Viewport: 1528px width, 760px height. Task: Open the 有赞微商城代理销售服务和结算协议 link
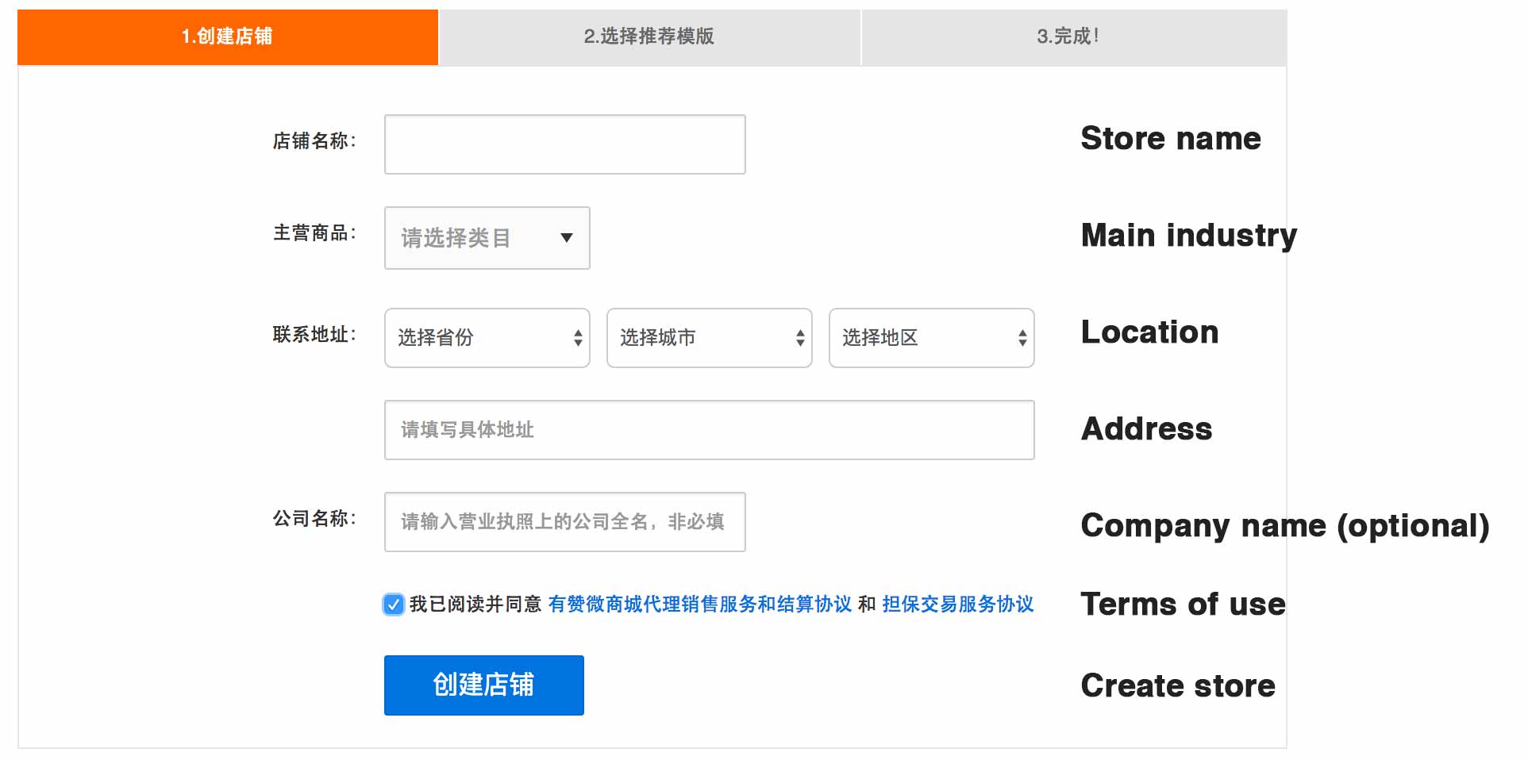700,605
